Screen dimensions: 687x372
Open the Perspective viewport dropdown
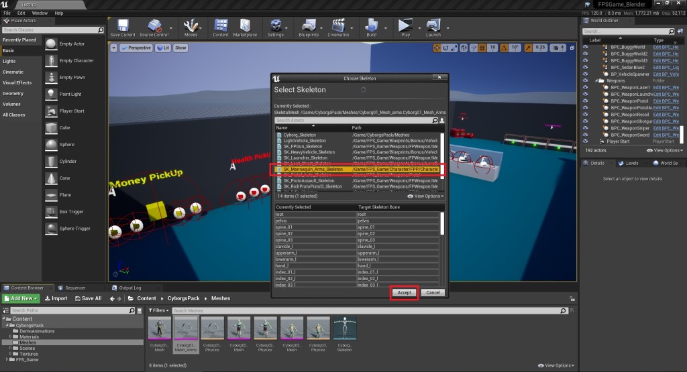[137, 48]
